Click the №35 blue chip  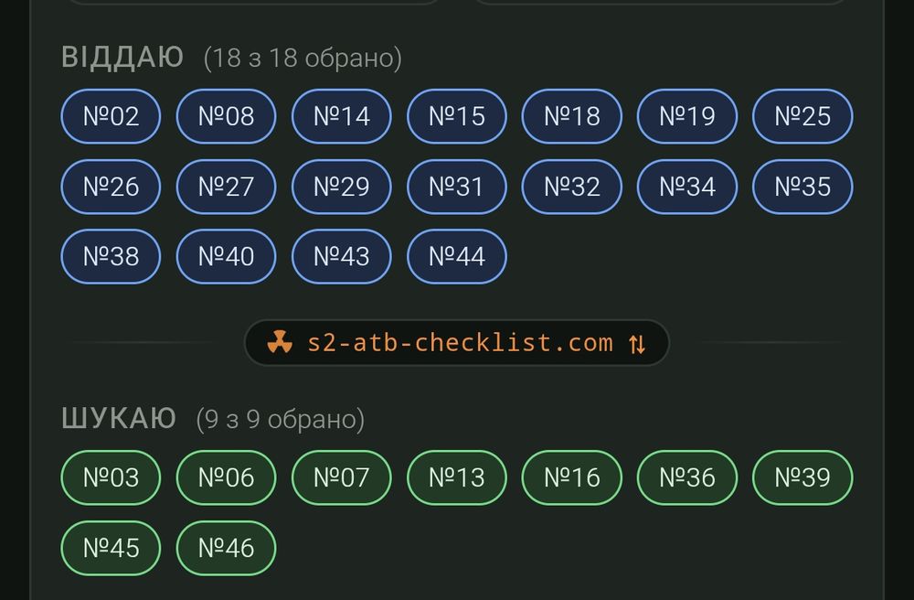coord(802,187)
